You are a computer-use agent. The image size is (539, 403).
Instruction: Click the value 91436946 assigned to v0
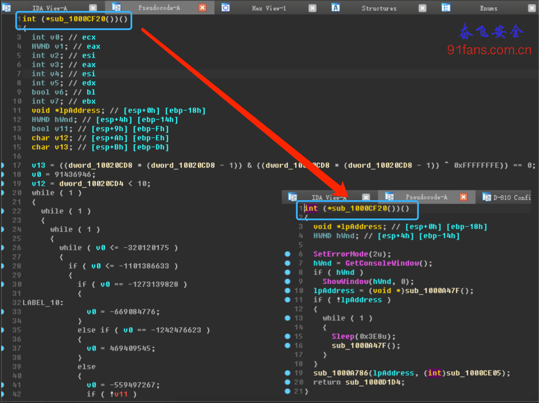(73, 174)
